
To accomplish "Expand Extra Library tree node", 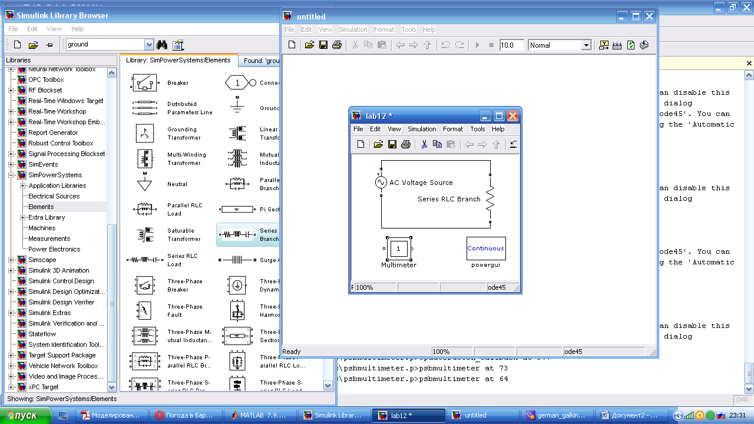I will tap(22, 217).
